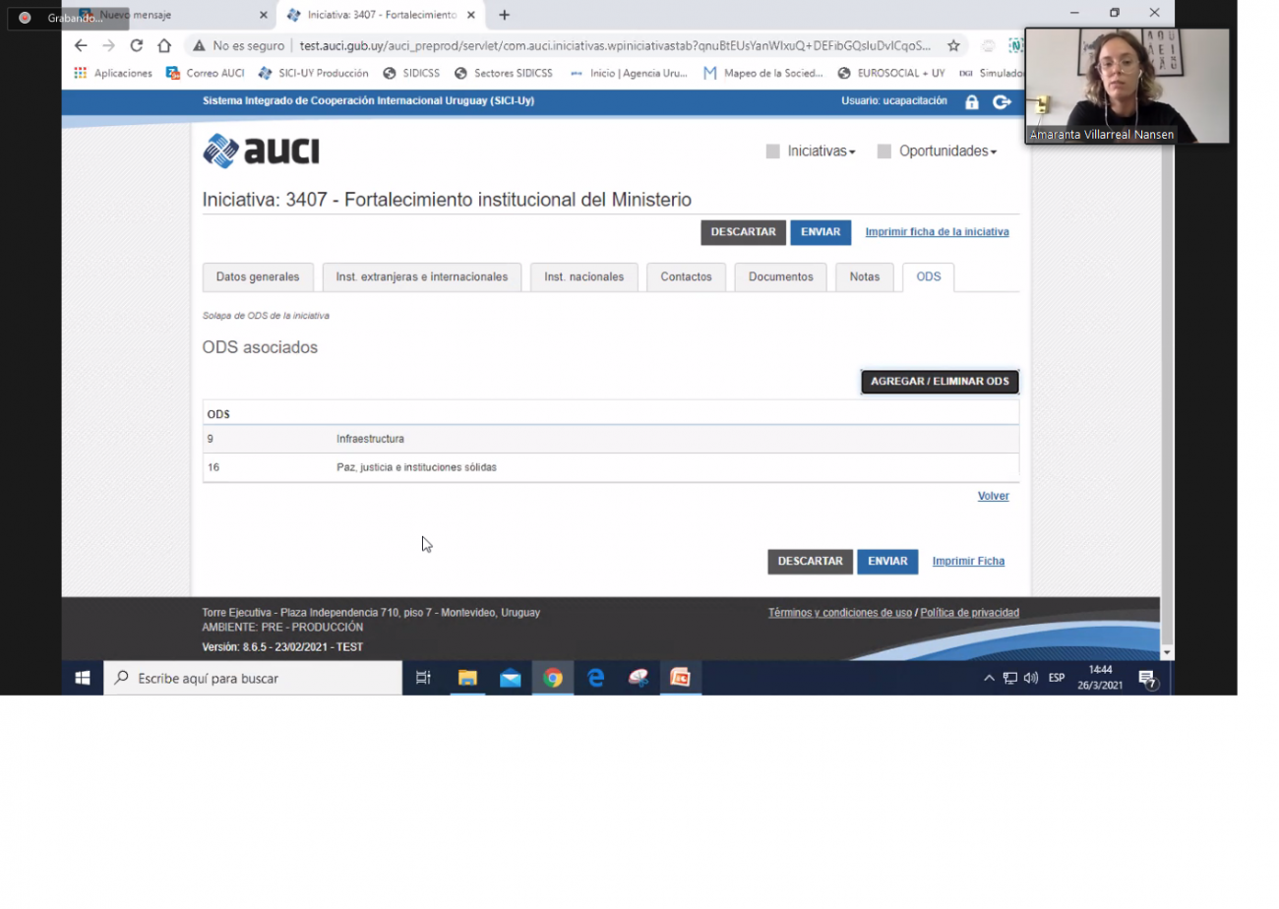This screenshot has width=1279, height=909.
Task: Click the Volver link
Action: (993, 496)
